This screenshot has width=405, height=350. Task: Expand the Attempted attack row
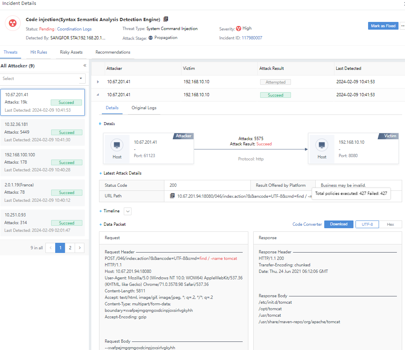(x=98, y=82)
